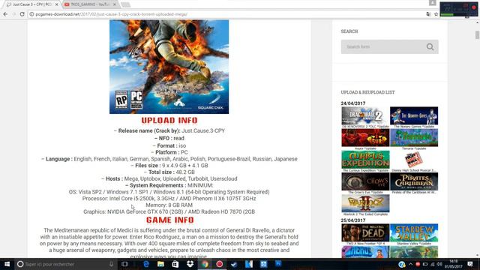Click the Cortana search box in taskbar

[66, 264]
